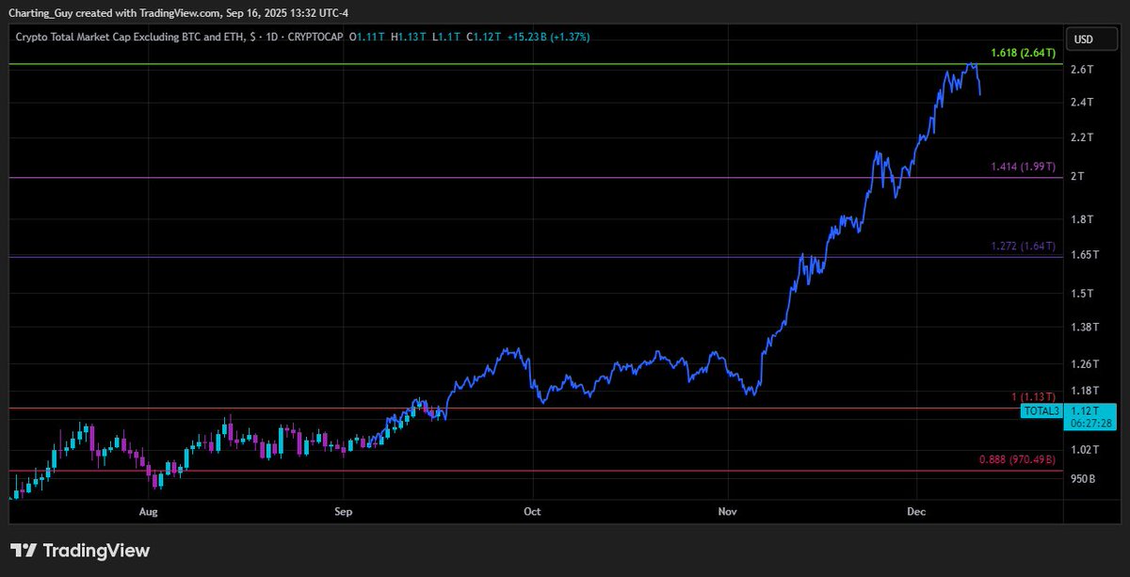Click the 'Dec' date on time axis

pyautogui.click(x=917, y=512)
